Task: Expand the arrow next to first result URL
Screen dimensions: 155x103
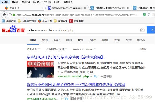Action: point(91,77)
